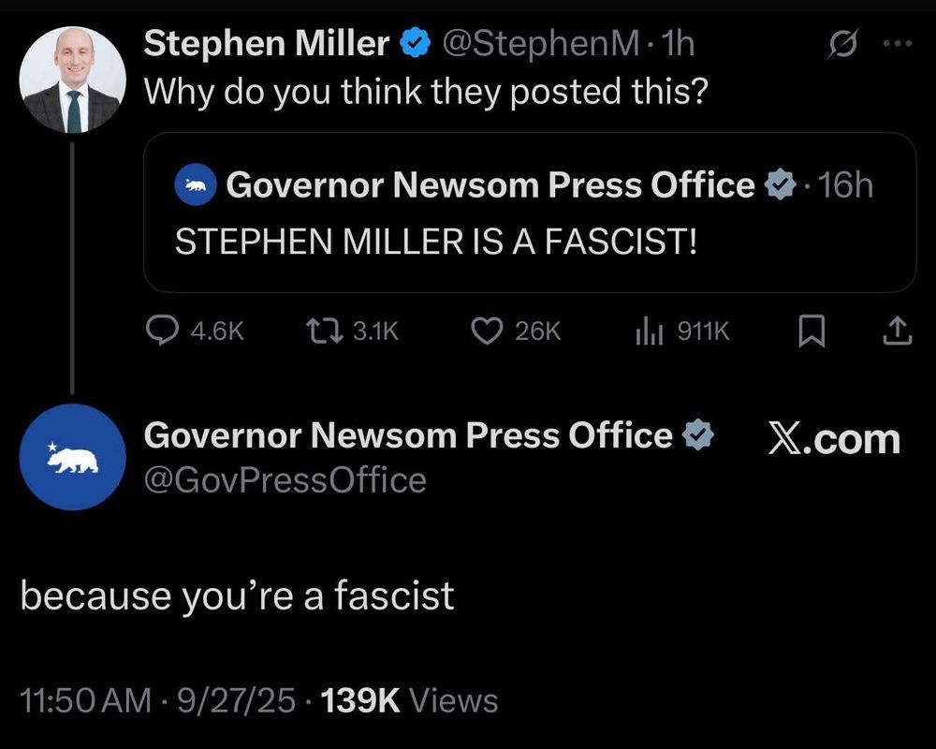This screenshot has width=936, height=749.
Task: Click the @StephenM handle
Action: point(542,44)
